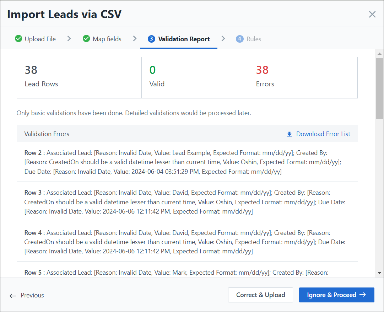Click the Validation Errors heading

47,134
